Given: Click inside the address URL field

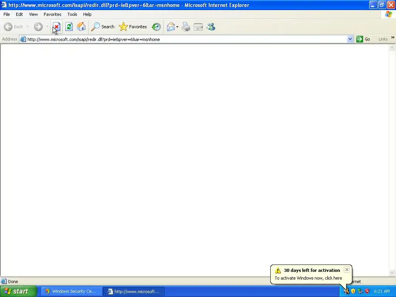Looking at the screenshot, I should click(x=186, y=39).
